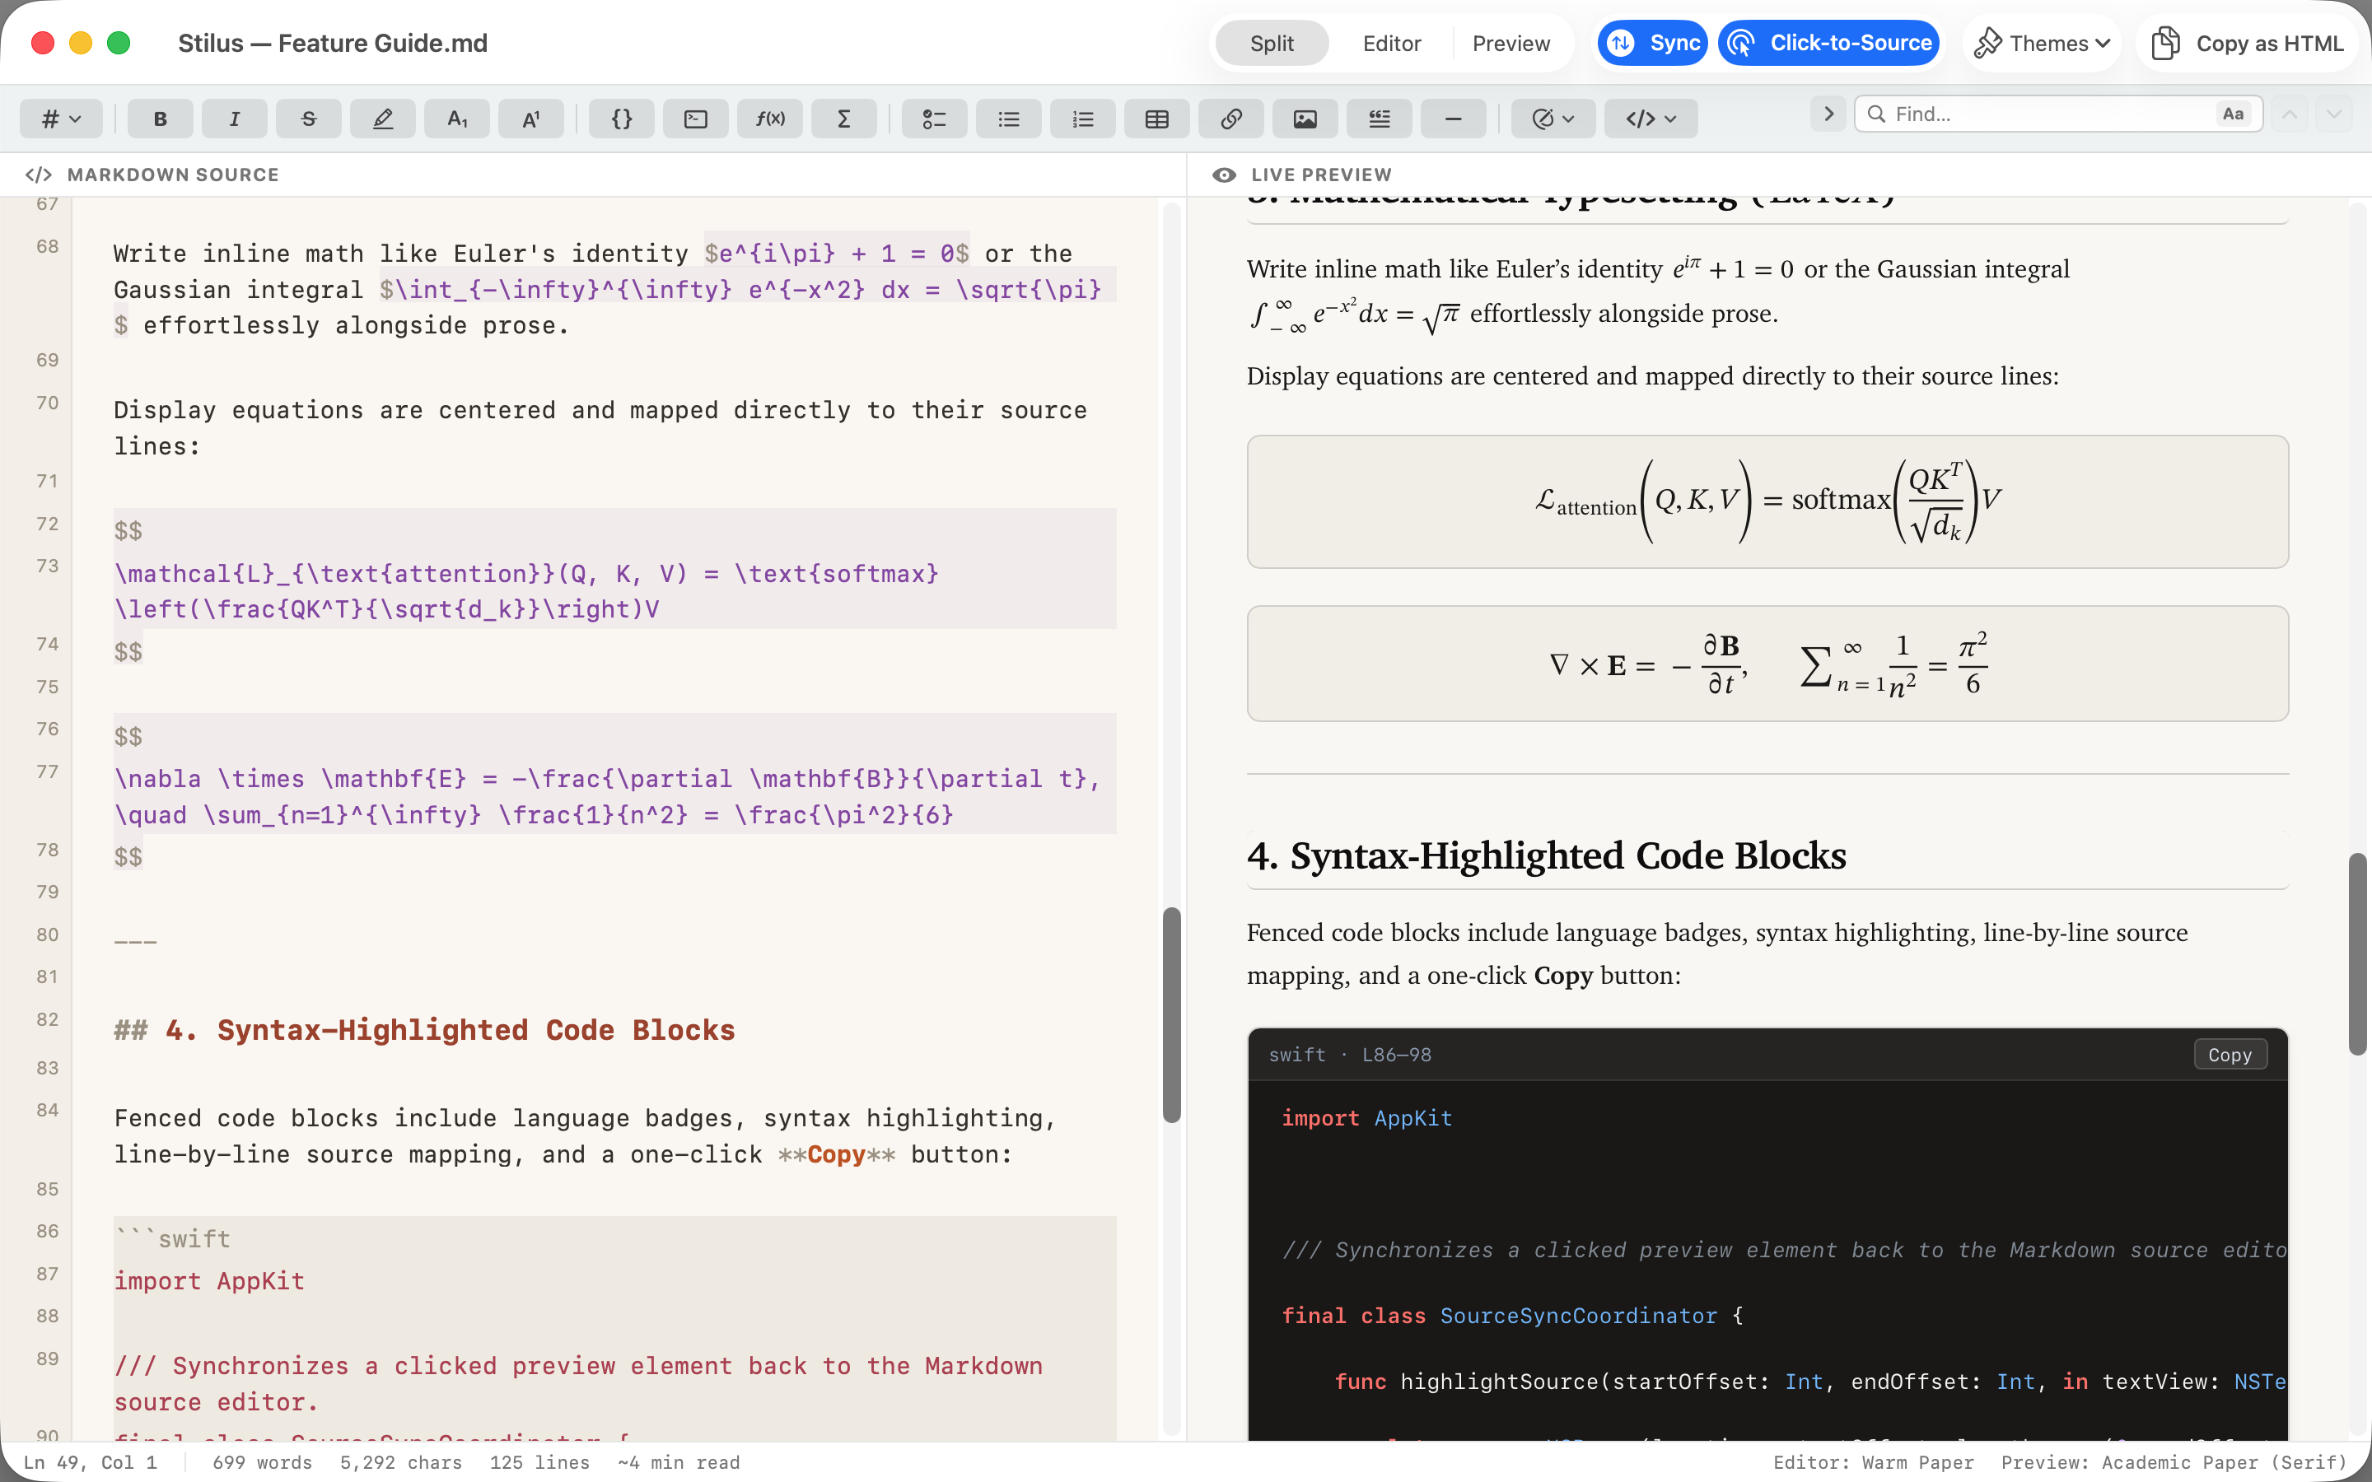Click Copy as HTML button

[x=2248, y=43]
